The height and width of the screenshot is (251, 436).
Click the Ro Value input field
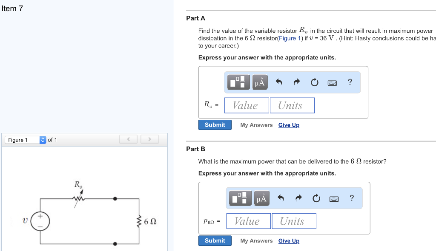247,105
